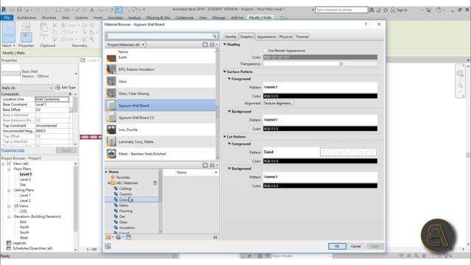
Task: Pick the Glass, Clear Glazing material
Action: [x=160, y=93]
